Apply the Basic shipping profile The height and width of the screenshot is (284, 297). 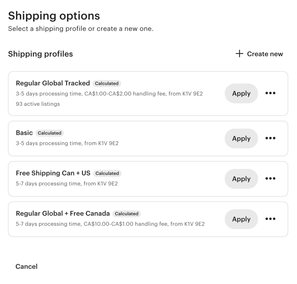[241, 138]
